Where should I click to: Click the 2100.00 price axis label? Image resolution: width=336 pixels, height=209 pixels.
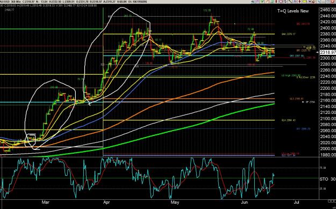pyautogui.click(x=327, y=118)
